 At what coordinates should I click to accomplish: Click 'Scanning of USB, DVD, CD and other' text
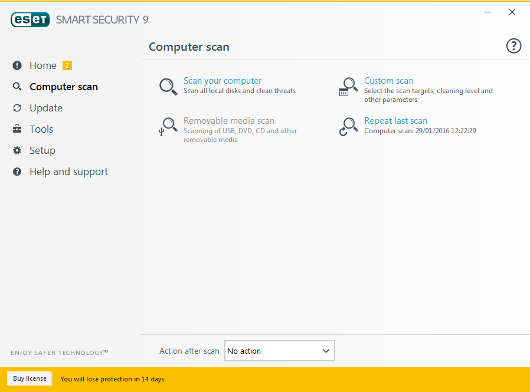240,131
